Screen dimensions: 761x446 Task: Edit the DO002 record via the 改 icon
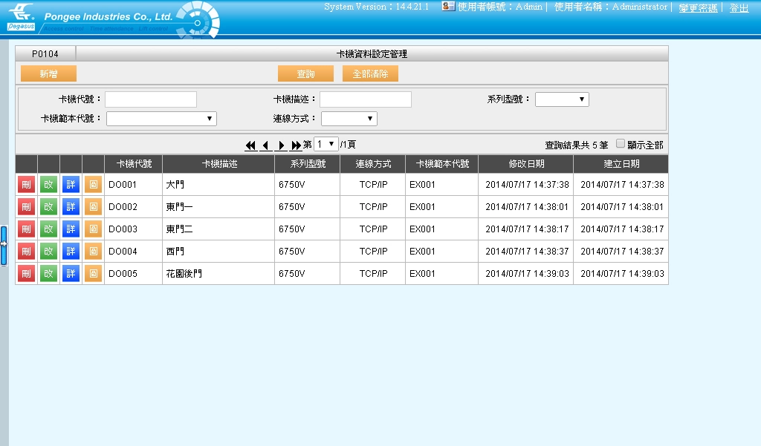pos(48,206)
